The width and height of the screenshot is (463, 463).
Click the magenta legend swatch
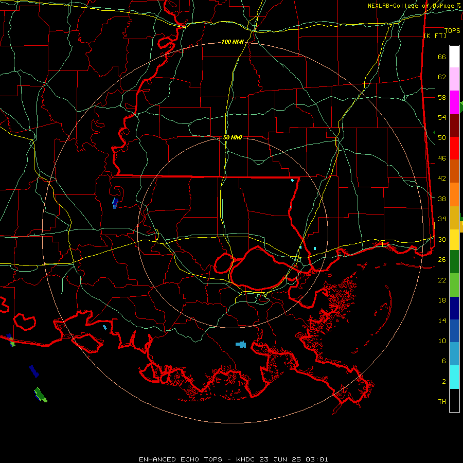pos(454,102)
